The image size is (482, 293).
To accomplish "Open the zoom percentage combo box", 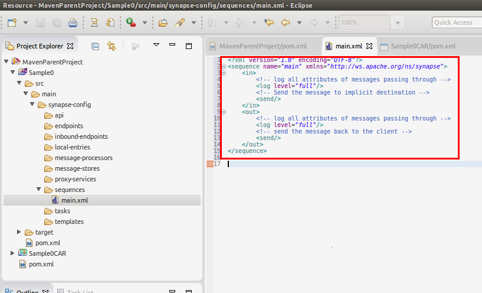I will [x=399, y=23].
